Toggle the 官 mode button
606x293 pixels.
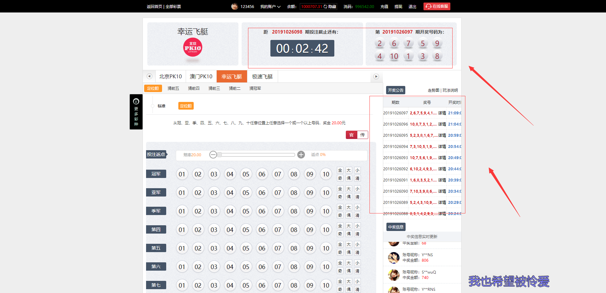tap(351, 135)
